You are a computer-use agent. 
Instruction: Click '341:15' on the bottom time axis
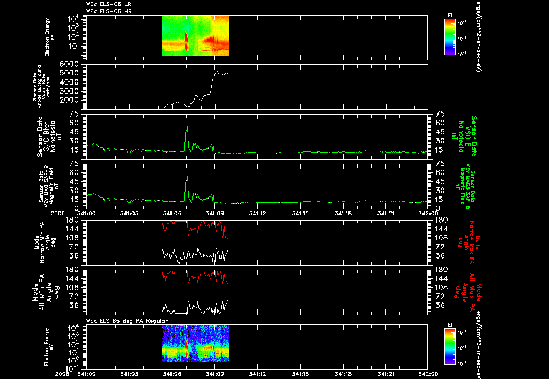pyautogui.click(x=300, y=374)
